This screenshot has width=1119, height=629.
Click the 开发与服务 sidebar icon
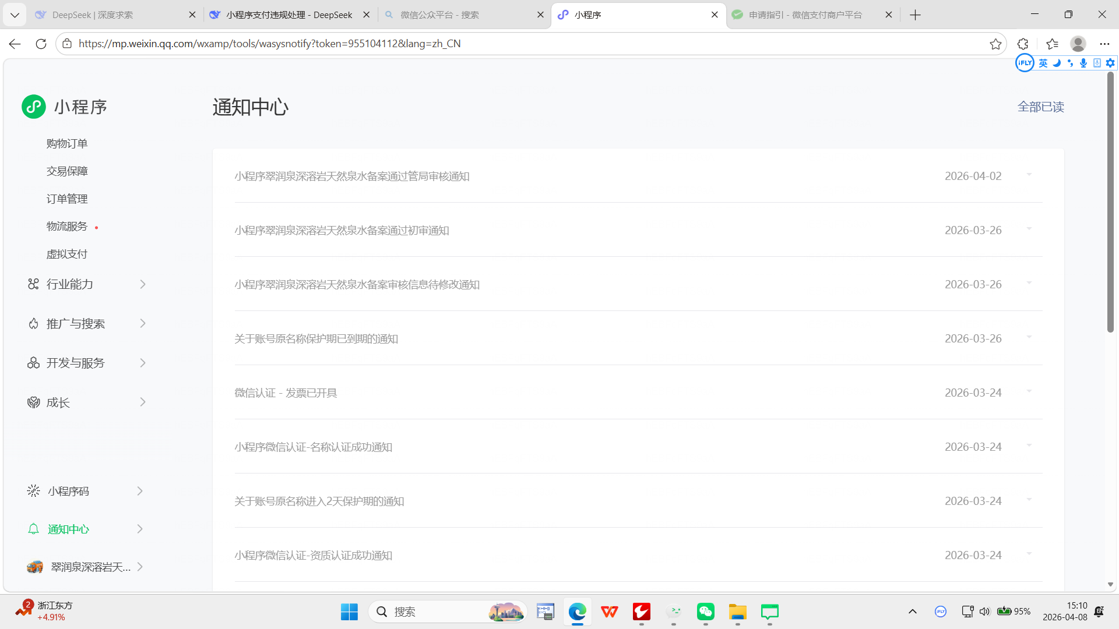point(33,363)
